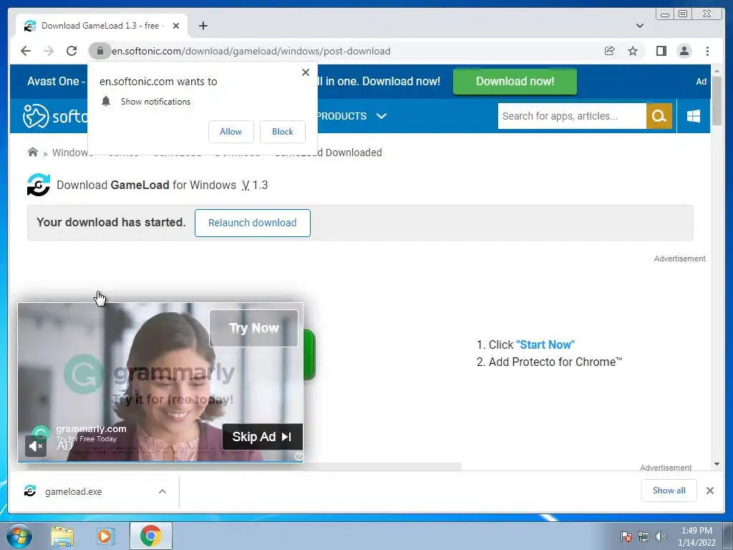733x550 pixels.
Task: Open the volume tray icon
Action: pos(660,536)
